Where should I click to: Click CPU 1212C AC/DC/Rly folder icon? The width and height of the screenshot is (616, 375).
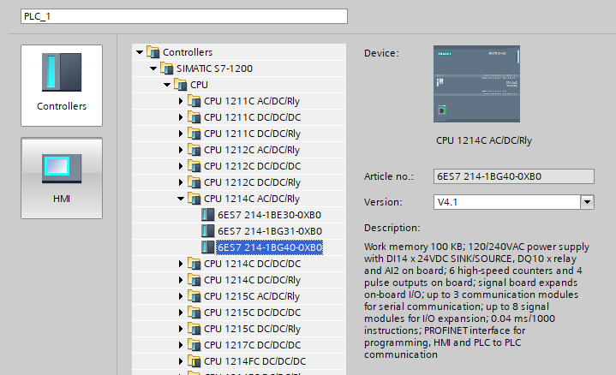[x=194, y=150]
